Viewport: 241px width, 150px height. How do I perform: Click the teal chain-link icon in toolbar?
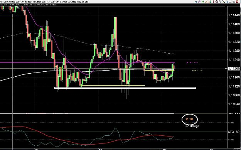(196, 2)
